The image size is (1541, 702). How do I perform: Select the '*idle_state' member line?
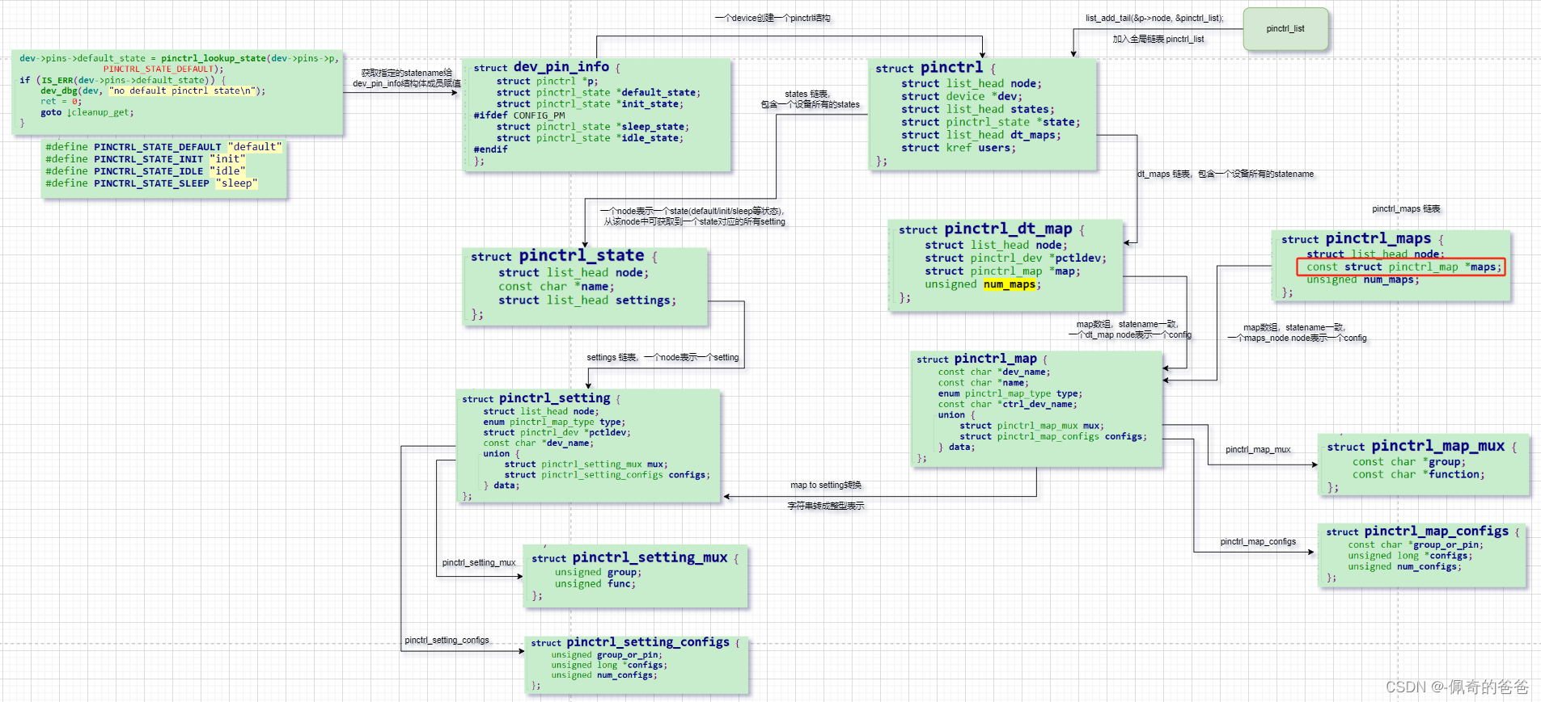tap(590, 137)
